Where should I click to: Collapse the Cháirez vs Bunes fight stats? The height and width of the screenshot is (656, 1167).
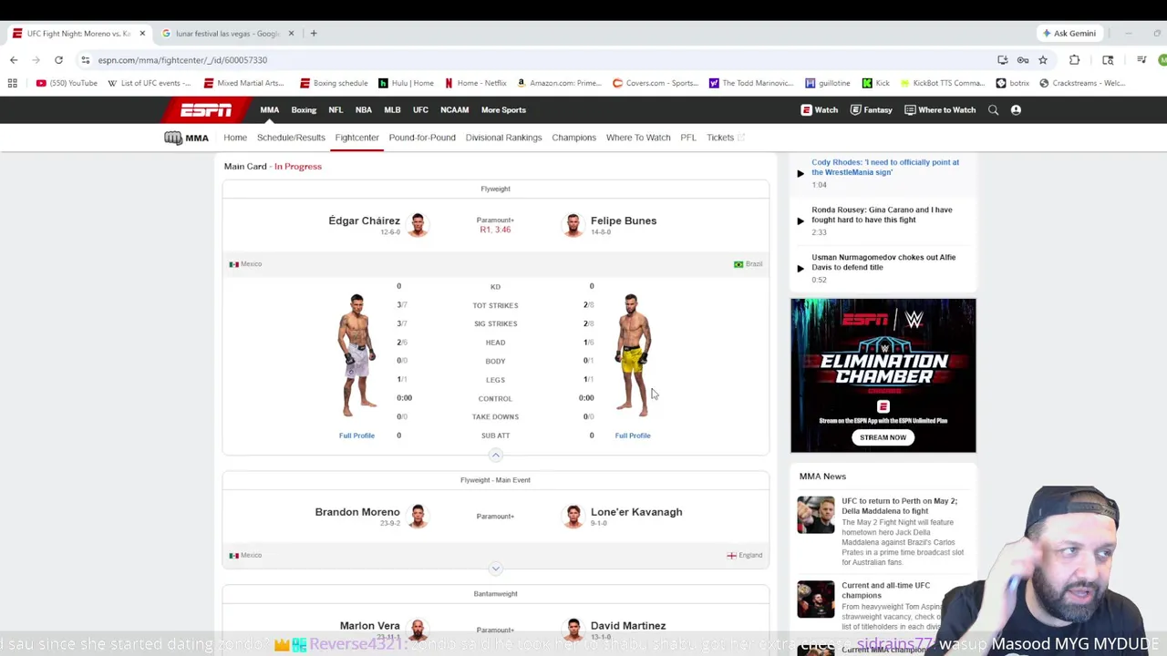(495, 455)
